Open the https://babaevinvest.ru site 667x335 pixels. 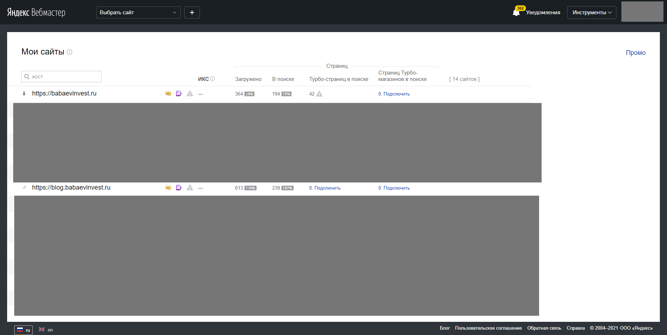click(64, 93)
